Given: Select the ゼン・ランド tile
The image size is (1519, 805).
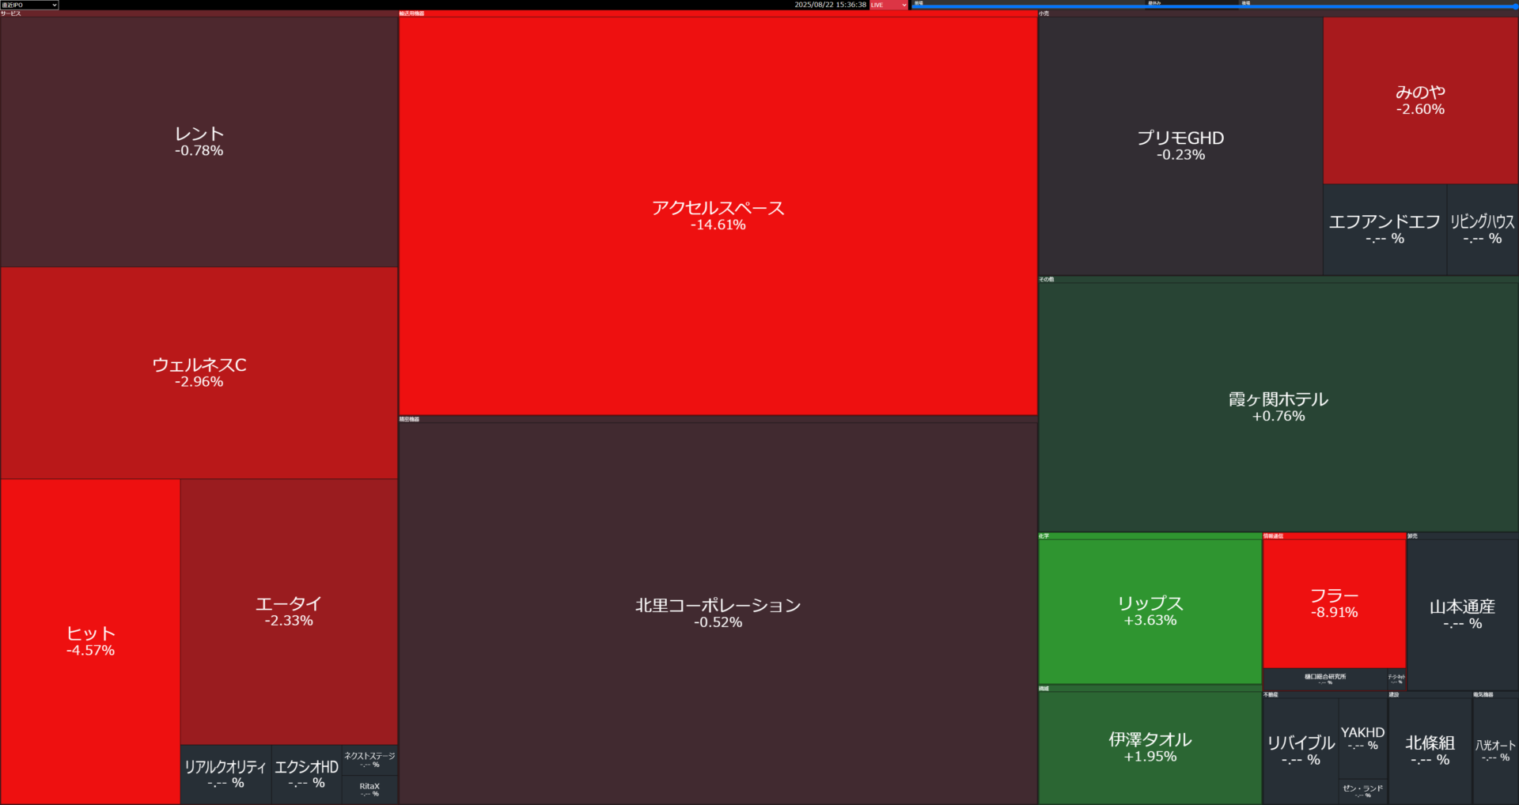Looking at the screenshot, I should pos(1362,791).
